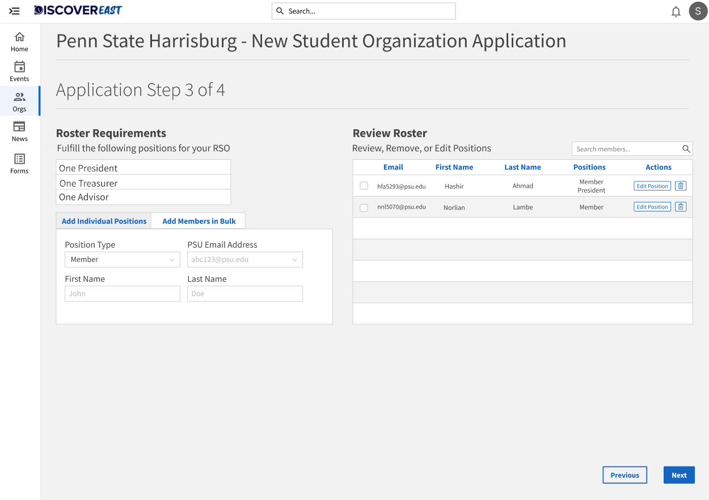The width and height of the screenshot is (709, 500).
Task: Toggle the sidebar menu collapse icon
Action: (x=15, y=11)
